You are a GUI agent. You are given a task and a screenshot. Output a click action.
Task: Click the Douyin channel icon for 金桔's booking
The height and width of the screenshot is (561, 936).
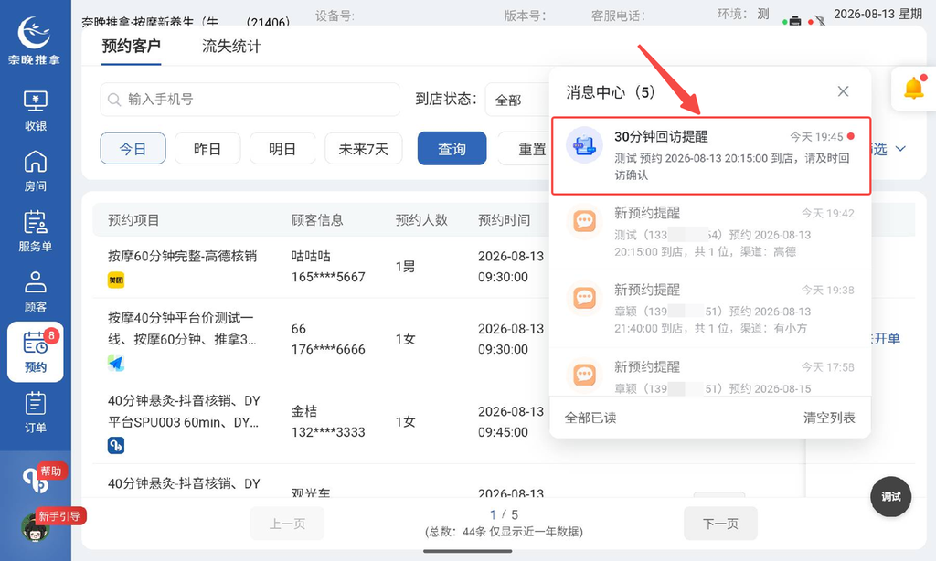(116, 445)
